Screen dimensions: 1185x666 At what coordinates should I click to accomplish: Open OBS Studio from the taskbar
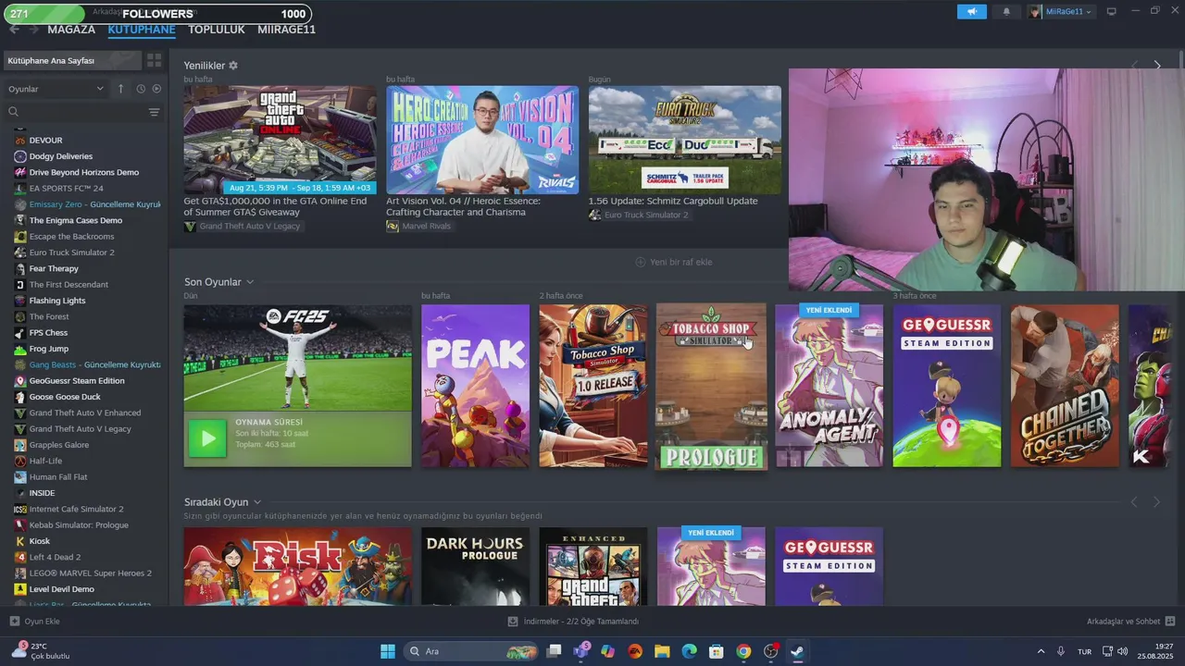click(771, 651)
